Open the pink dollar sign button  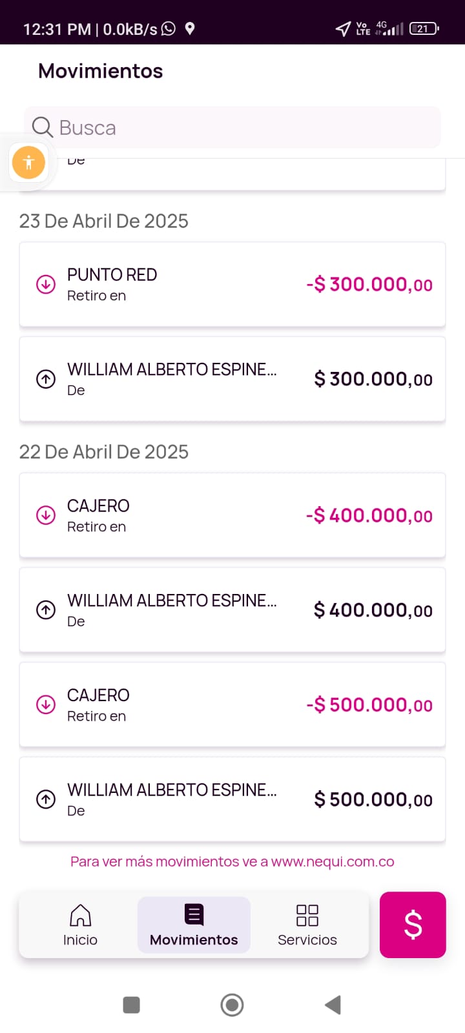(x=413, y=925)
